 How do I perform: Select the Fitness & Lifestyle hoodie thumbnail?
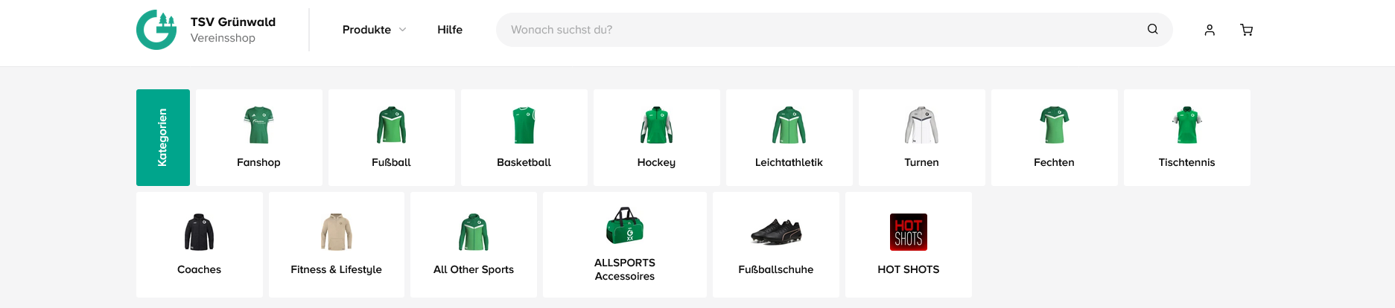click(336, 232)
